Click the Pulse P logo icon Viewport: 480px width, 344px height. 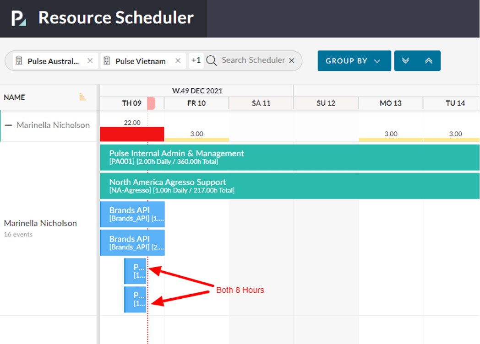click(x=19, y=18)
